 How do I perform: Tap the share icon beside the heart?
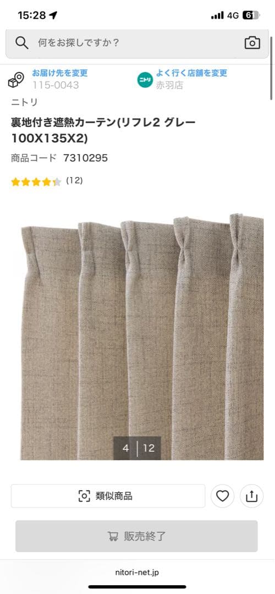252,496
